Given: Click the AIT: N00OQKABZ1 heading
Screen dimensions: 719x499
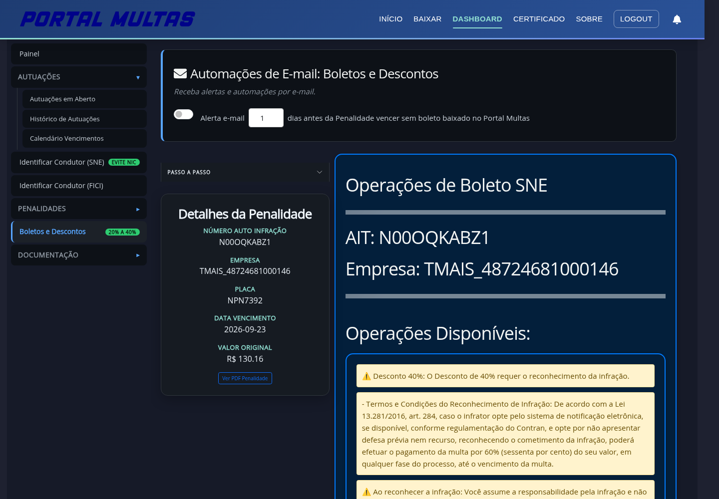Looking at the screenshot, I should (417, 238).
